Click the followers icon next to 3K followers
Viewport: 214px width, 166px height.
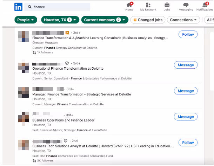point(34,161)
